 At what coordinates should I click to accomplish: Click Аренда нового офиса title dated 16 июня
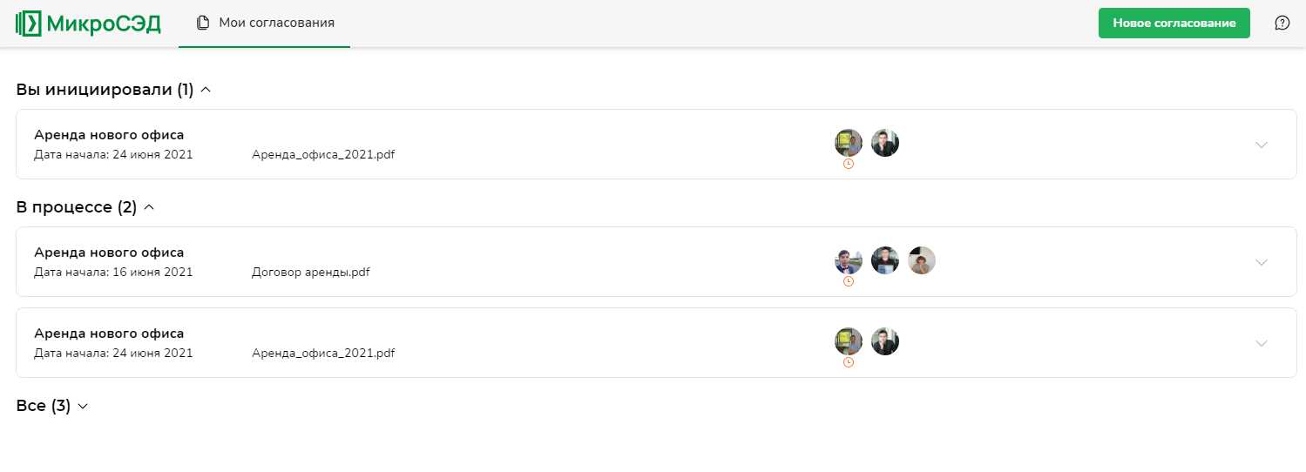[109, 253]
